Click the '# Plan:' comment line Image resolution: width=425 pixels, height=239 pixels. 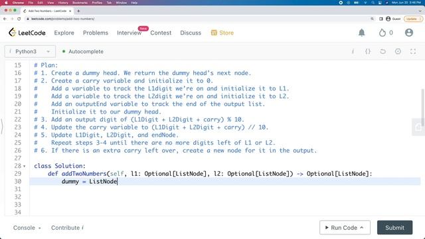tap(46, 65)
